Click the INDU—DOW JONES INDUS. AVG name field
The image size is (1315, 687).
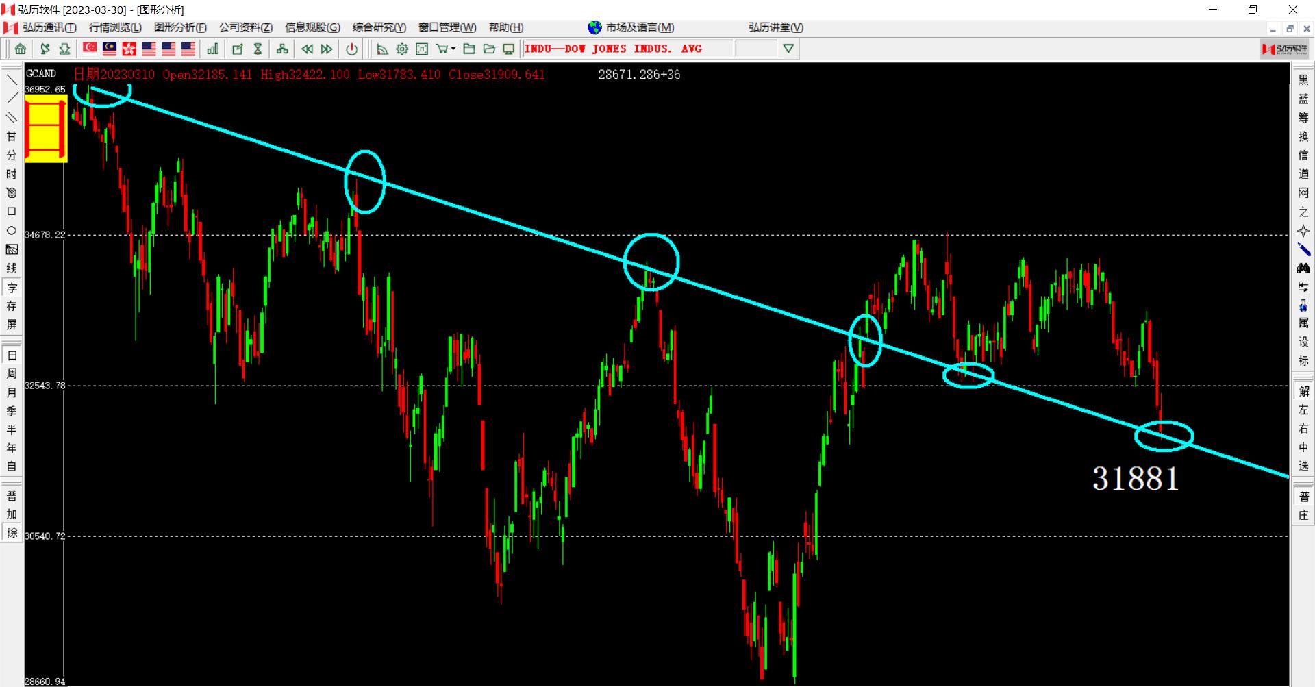(x=628, y=49)
